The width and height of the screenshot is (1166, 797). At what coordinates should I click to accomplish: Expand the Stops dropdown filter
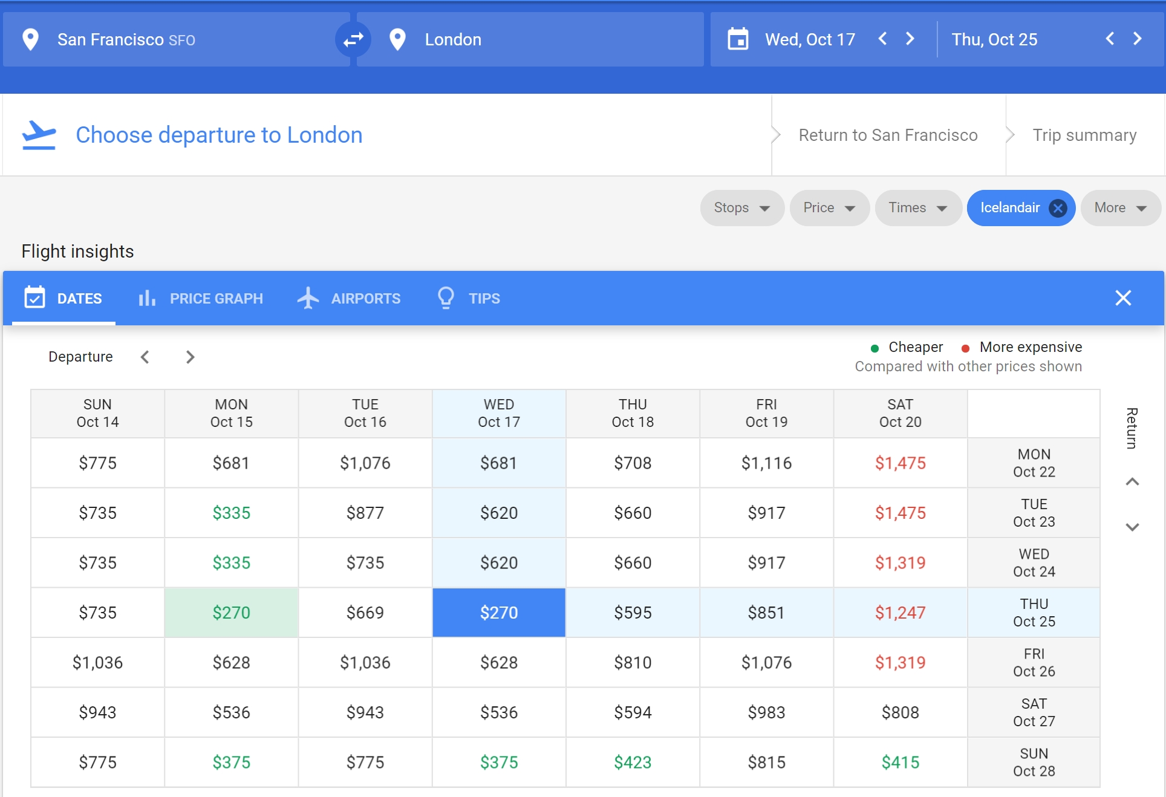(x=739, y=207)
